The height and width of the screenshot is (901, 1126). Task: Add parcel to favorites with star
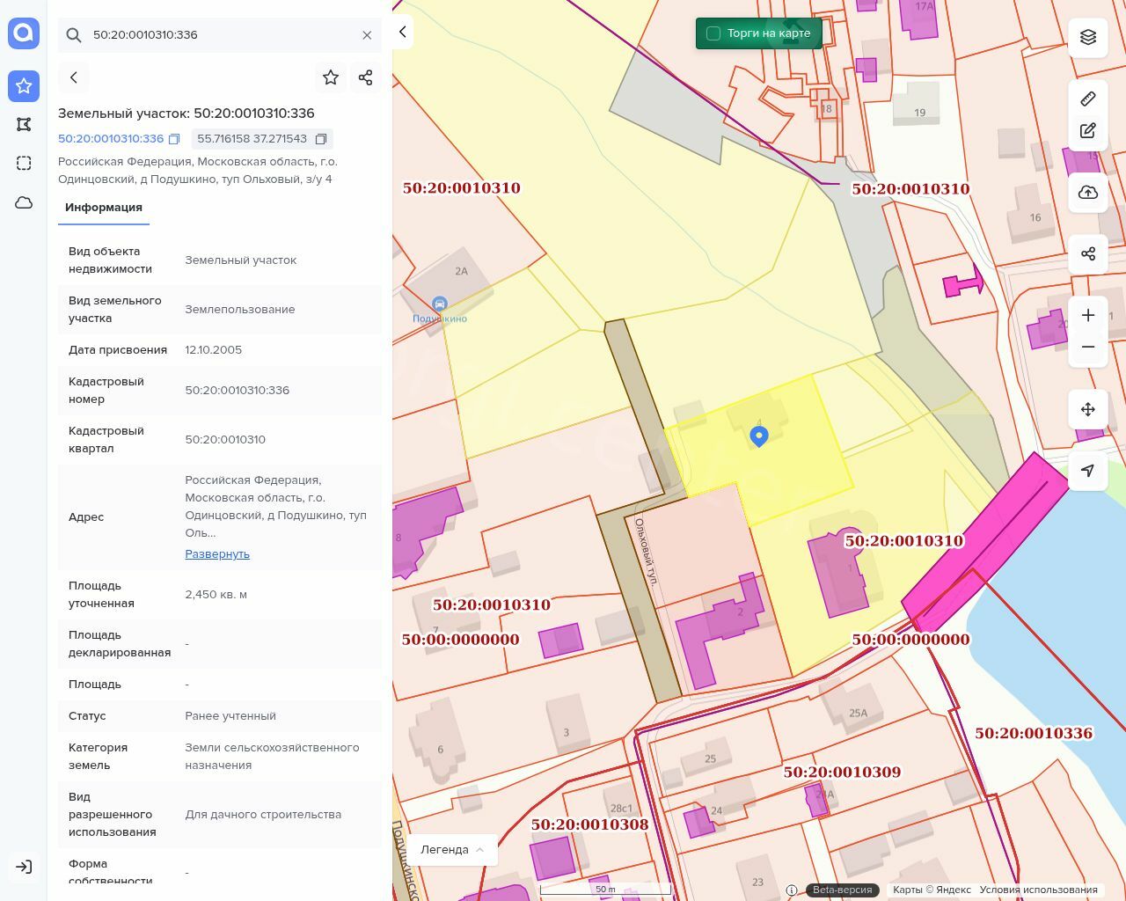(x=331, y=77)
